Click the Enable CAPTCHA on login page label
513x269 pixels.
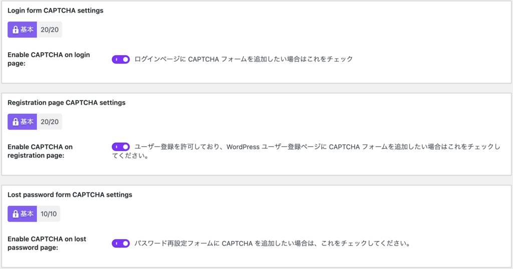coord(49,59)
